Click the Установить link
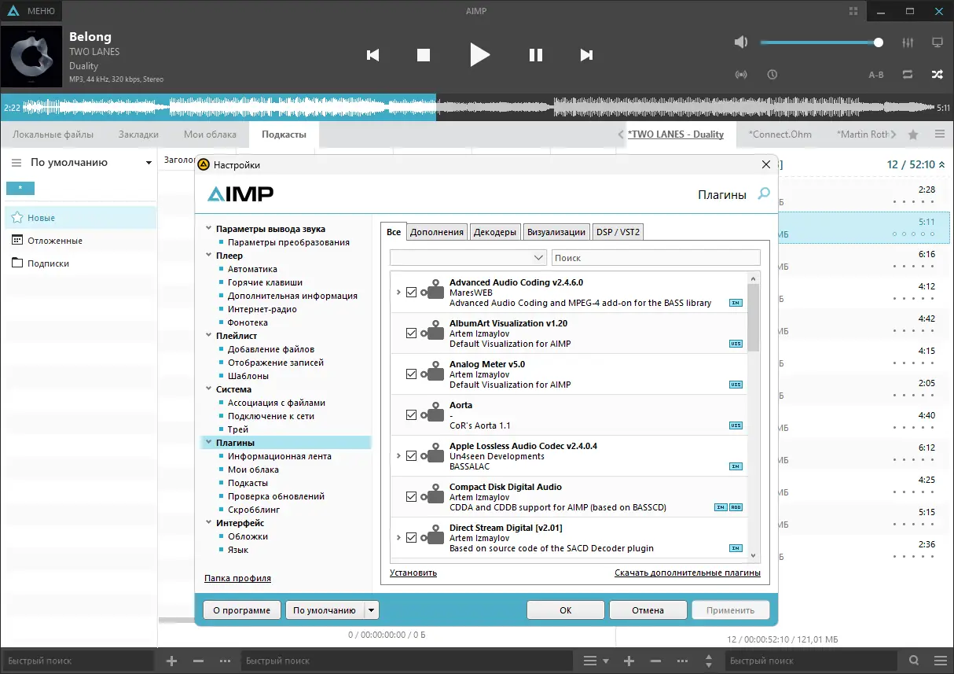The height and width of the screenshot is (674, 954). [413, 573]
